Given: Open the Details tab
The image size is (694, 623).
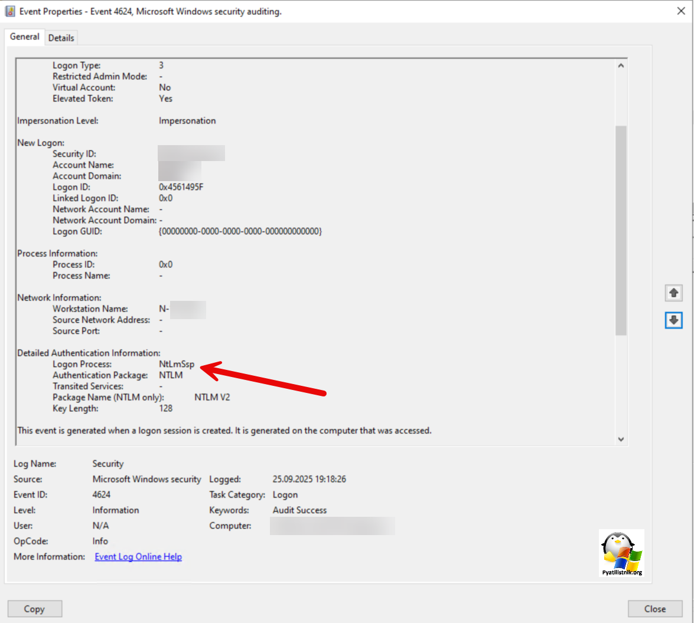Looking at the screenshot, I should click(x=61, y=38).
